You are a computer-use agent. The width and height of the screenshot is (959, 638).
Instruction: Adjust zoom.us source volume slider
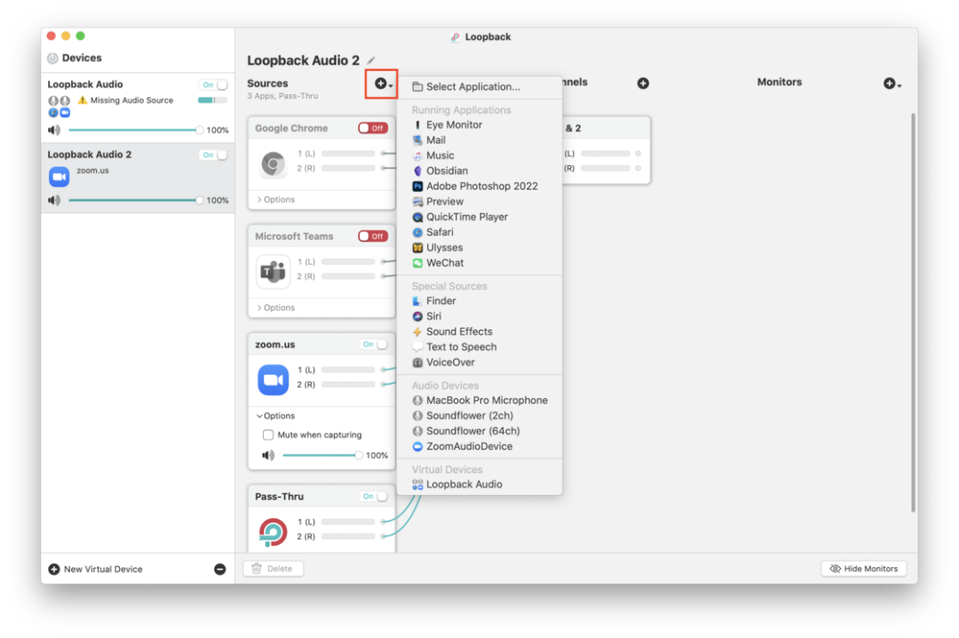point(322,455)
